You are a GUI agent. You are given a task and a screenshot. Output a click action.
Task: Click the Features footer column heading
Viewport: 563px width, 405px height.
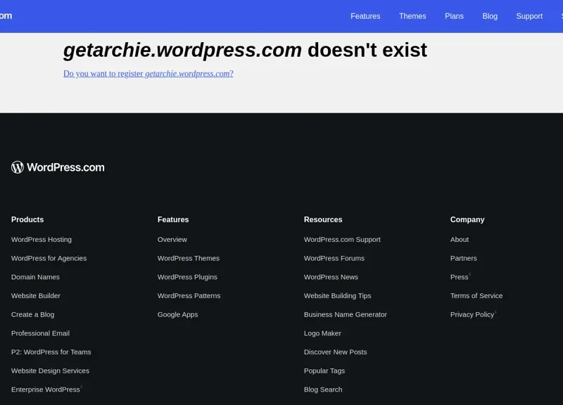click(x=172, y=219)
